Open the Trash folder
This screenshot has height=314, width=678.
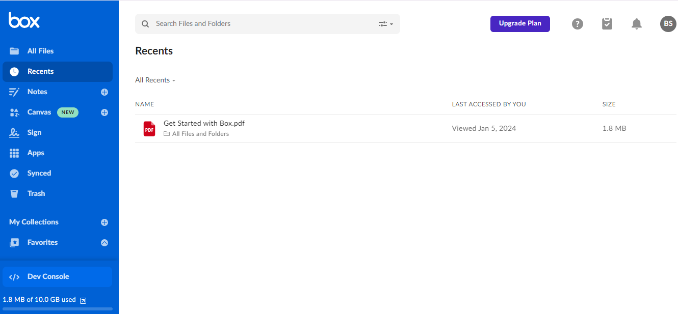tap(35, 193)
